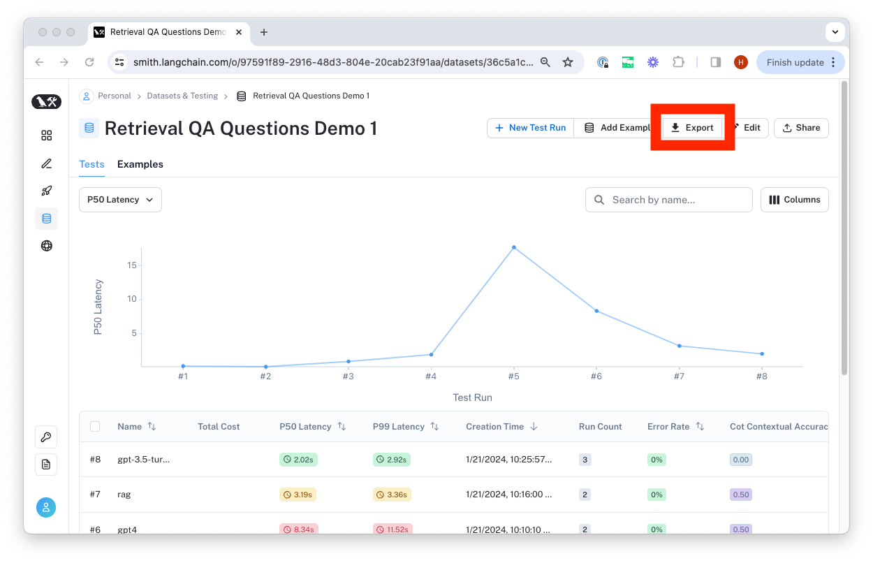
Task: Switch to the Examples tab
Action: point(140,164)
